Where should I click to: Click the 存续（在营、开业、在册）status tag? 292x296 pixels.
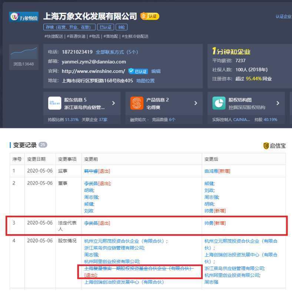click(69, 27)
